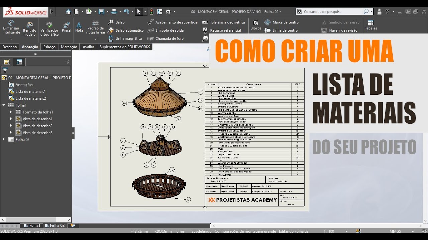Image resolution: width=428 pixels, height=240 pixels.
Task: Expand Vista de desenho1 in the tree
Action: tap(11, 119)
